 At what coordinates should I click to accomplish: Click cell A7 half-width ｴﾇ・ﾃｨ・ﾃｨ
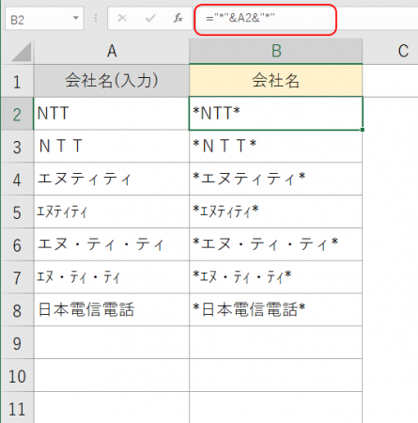coord(112,277)
